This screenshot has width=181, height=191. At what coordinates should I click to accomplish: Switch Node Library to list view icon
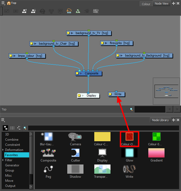[x=12, y=128]
